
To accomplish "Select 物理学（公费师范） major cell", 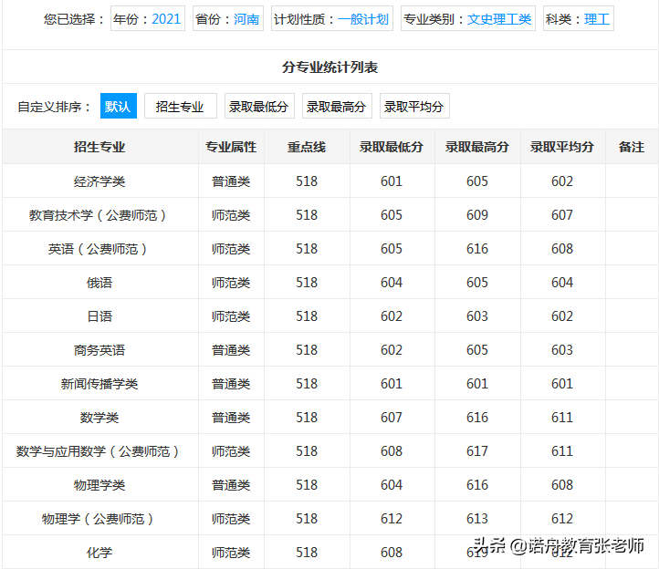I will tap(99, 519).
